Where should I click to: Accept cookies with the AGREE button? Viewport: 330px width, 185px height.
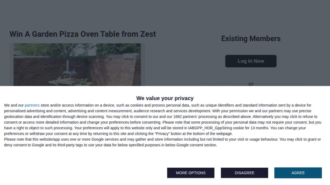pyautogui.click(x=298, y=173)
